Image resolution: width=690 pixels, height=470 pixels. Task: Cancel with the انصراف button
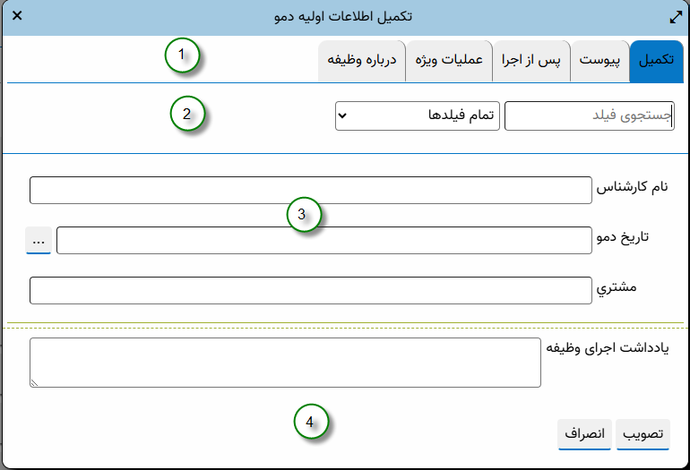point(584,434)
